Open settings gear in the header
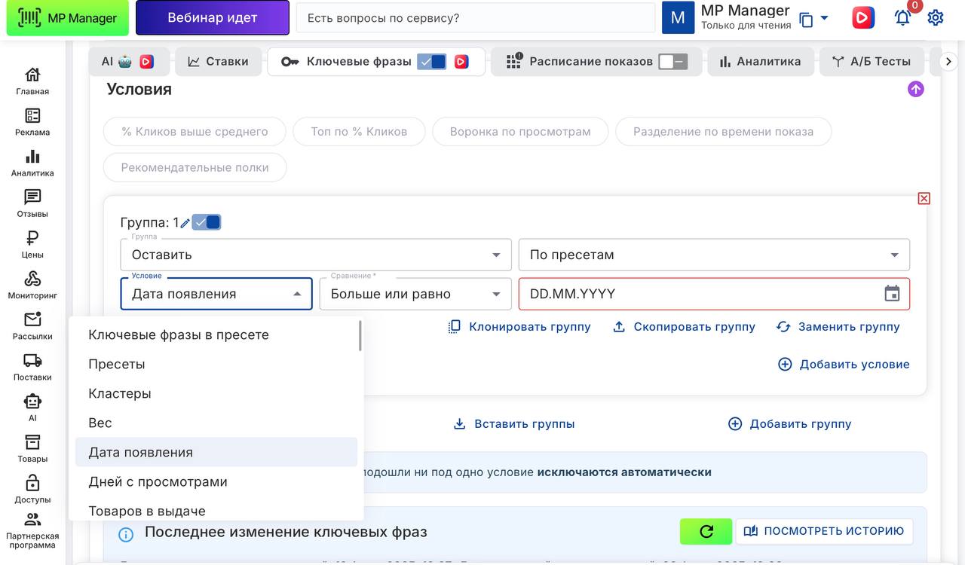The height and width of the screenshot is (565, 965). click(x=936, y=18)
